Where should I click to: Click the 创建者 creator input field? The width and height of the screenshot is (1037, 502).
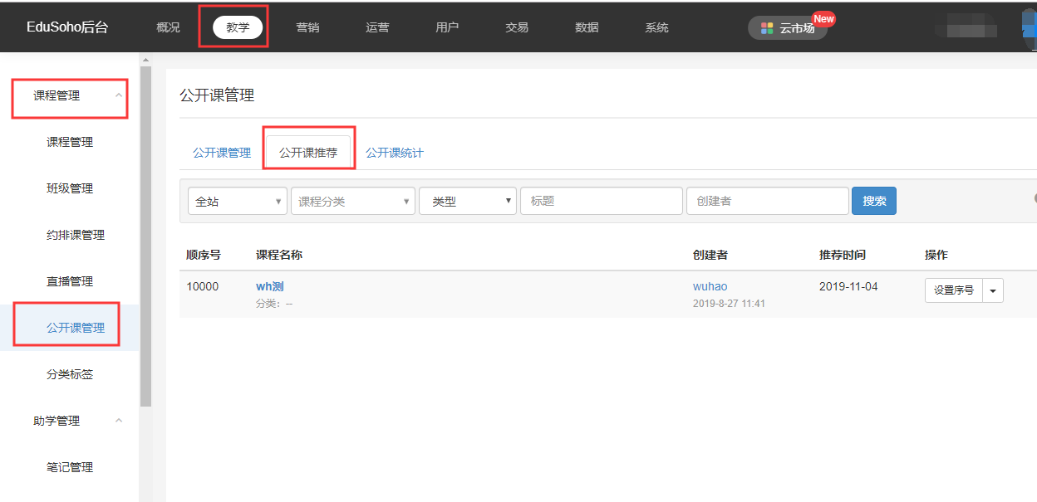(766, 201)
